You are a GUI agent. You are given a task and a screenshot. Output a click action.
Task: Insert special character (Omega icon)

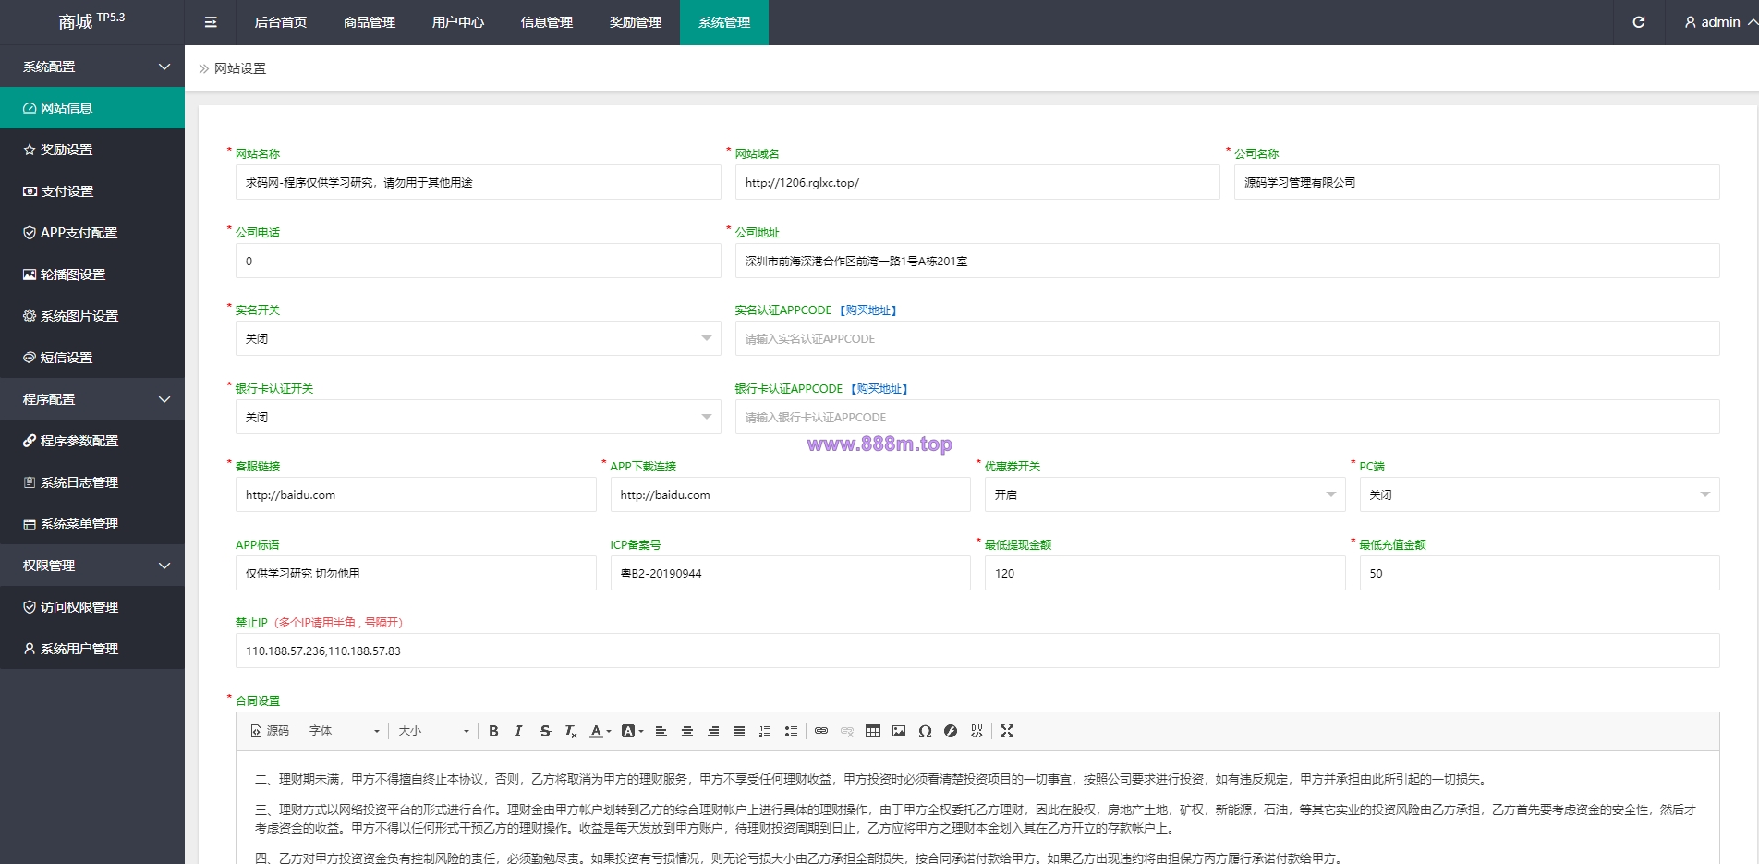tap(925, 731)
